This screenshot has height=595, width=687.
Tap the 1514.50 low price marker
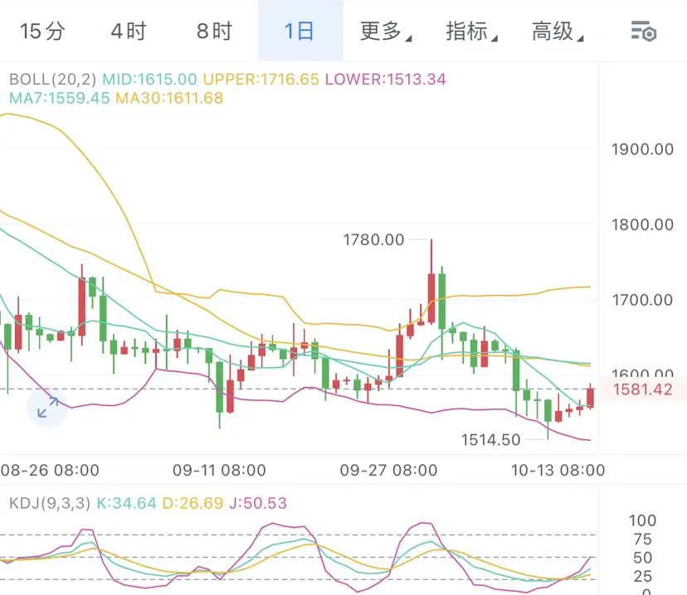tap(490, 440)
